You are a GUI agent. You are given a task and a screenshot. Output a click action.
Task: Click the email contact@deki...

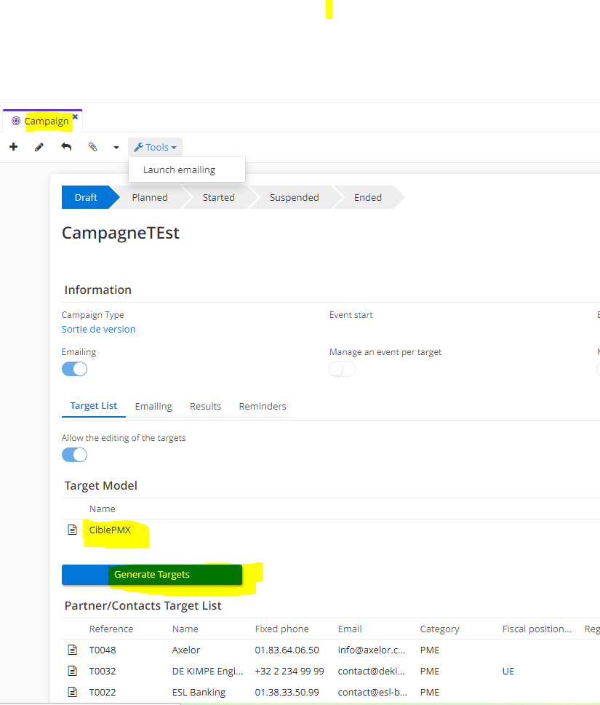click(x=371, y=672)
